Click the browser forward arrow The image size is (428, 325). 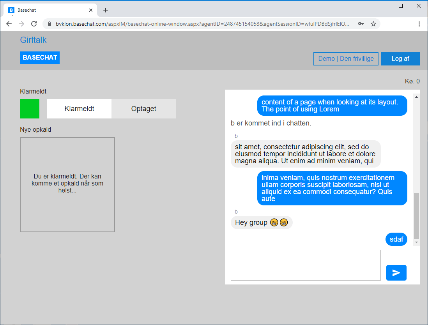(21, 24)
